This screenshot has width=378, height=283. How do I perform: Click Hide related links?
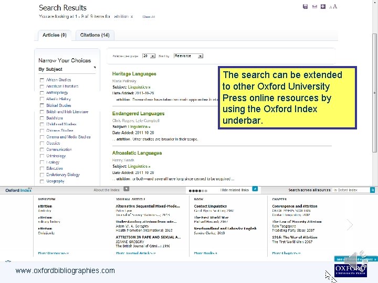click(234, 190)
